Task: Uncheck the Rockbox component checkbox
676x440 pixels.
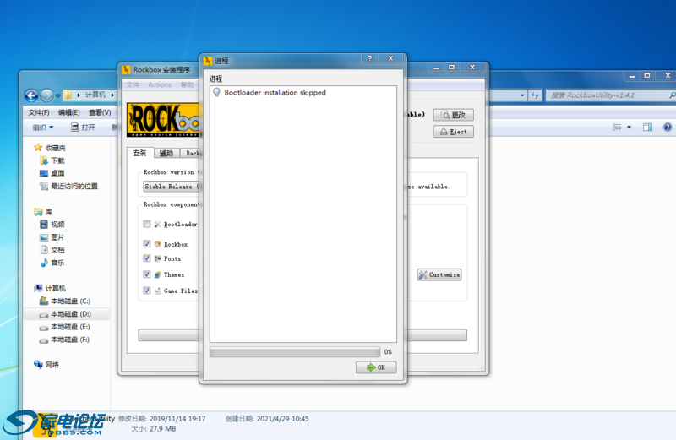Action: pyautogui.click(x=146, y=244)
